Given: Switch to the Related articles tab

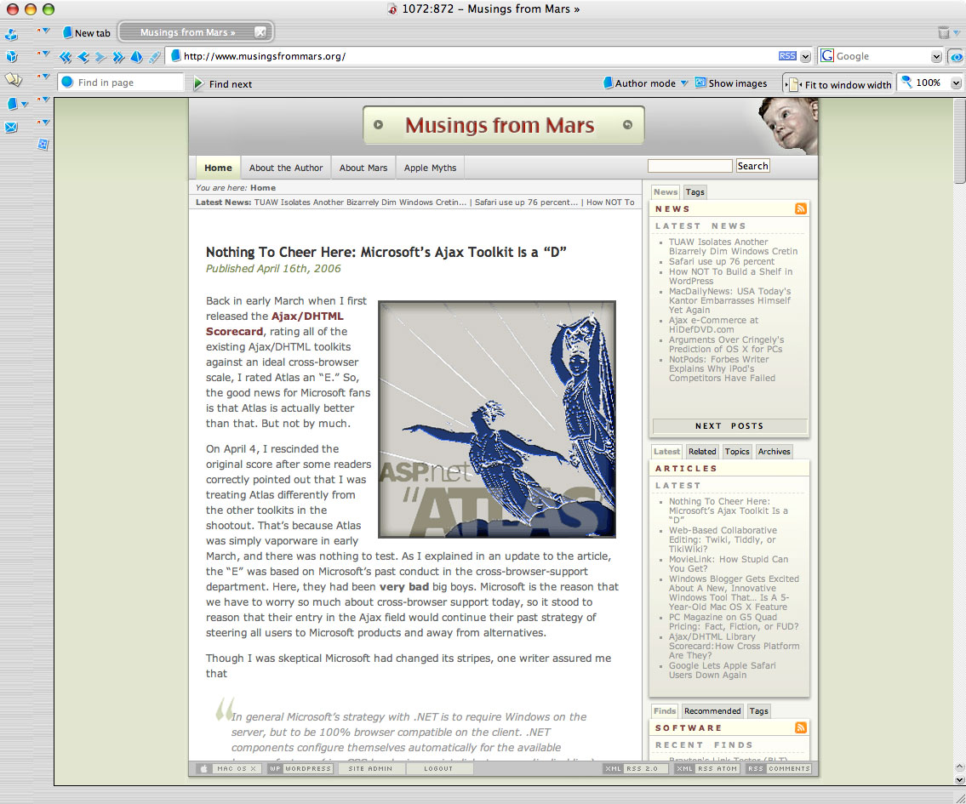Looking at the screenshot, I should tap(702, 451).
